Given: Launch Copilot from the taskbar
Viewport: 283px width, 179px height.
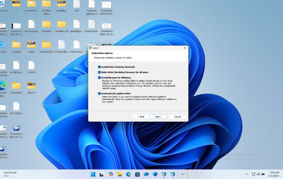Looking at the screenshot, I should pyautogui.click(x=111, y=174).
